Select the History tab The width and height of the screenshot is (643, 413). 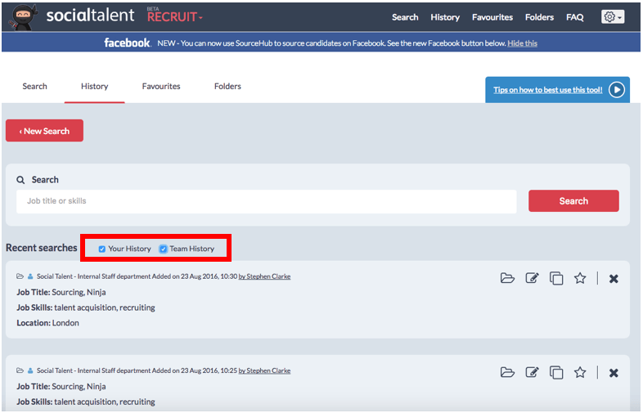94,86
